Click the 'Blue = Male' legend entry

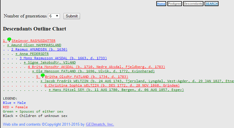point(14,103)
